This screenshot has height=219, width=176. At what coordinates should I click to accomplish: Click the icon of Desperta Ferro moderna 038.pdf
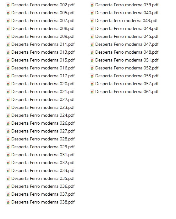click(8, 202)
